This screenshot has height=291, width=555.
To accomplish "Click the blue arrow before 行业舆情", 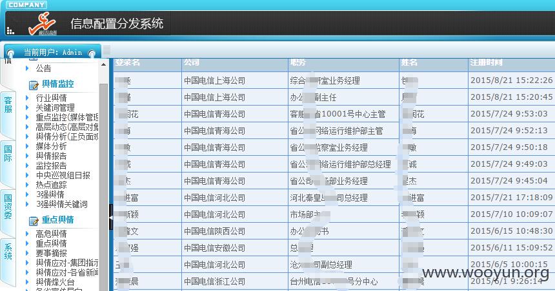I will tap(27, 98).
